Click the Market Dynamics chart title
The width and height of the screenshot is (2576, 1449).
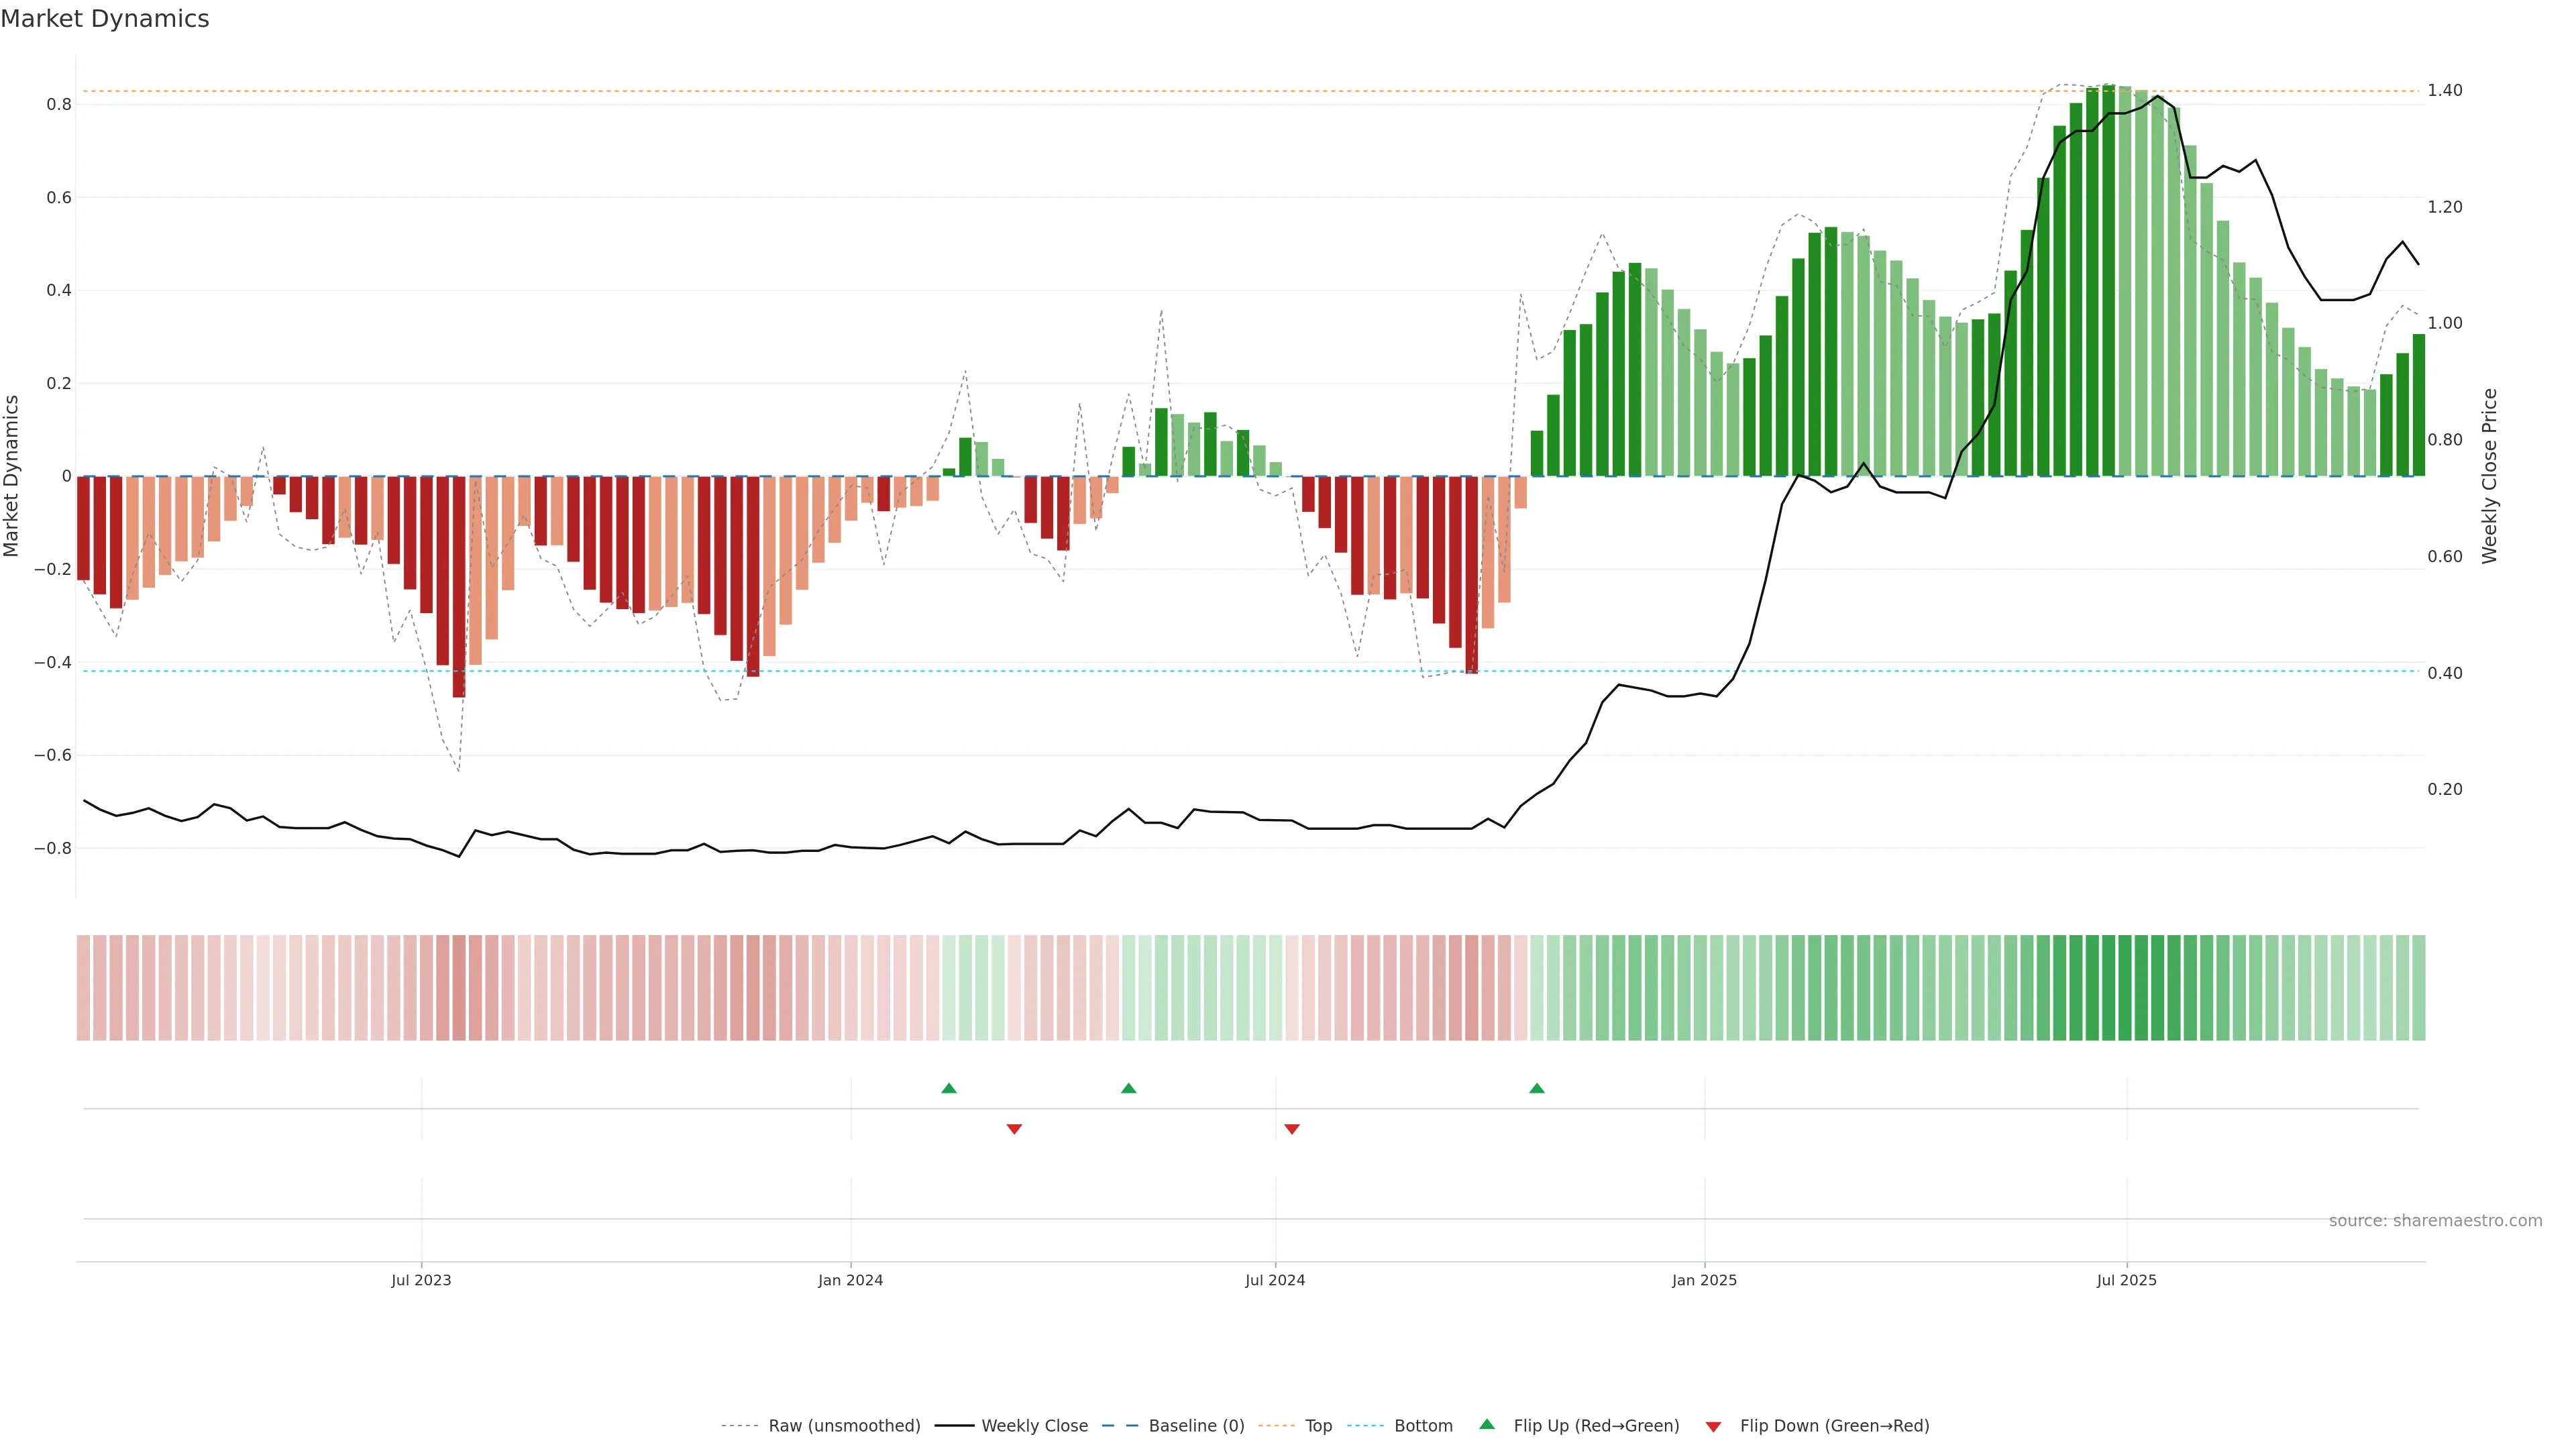click(x=105, y=19)
